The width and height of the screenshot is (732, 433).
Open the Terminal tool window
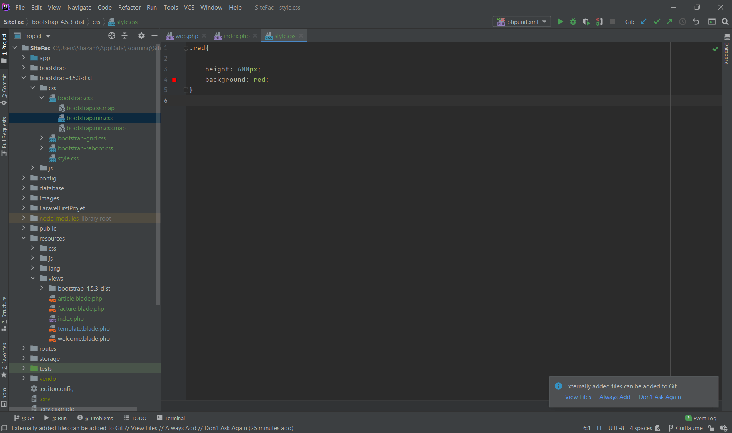pos(171,418)
